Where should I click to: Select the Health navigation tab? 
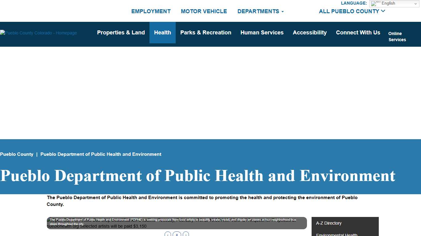point(162,32)
